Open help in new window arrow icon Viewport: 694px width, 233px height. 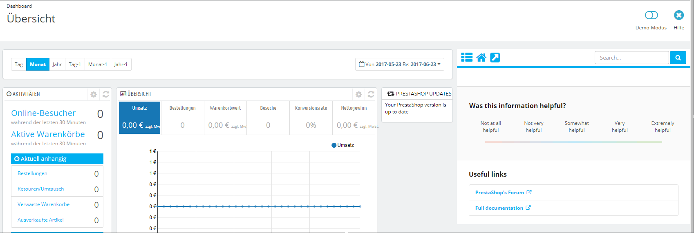tap(495, 58)
